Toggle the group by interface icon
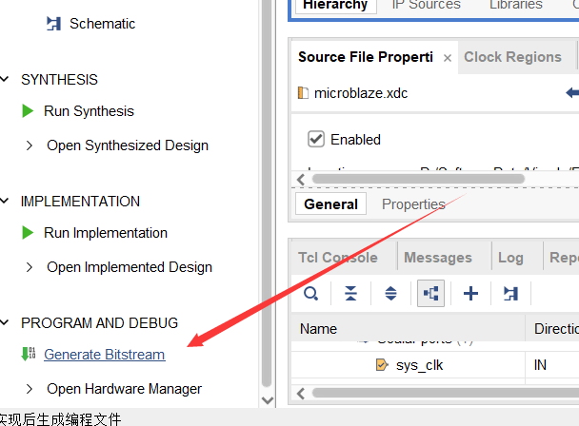Image resolution: width=579 pixels, height=426 pixels. point(430,294)
